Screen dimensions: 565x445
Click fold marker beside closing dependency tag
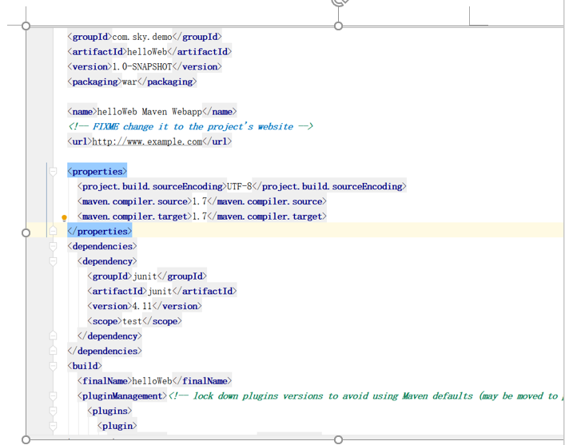pyautogui.click(x=53, y=336)
